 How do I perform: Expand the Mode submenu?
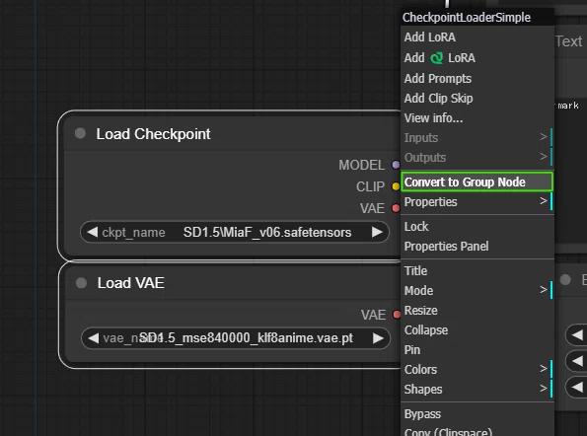[x=477, y=290]
